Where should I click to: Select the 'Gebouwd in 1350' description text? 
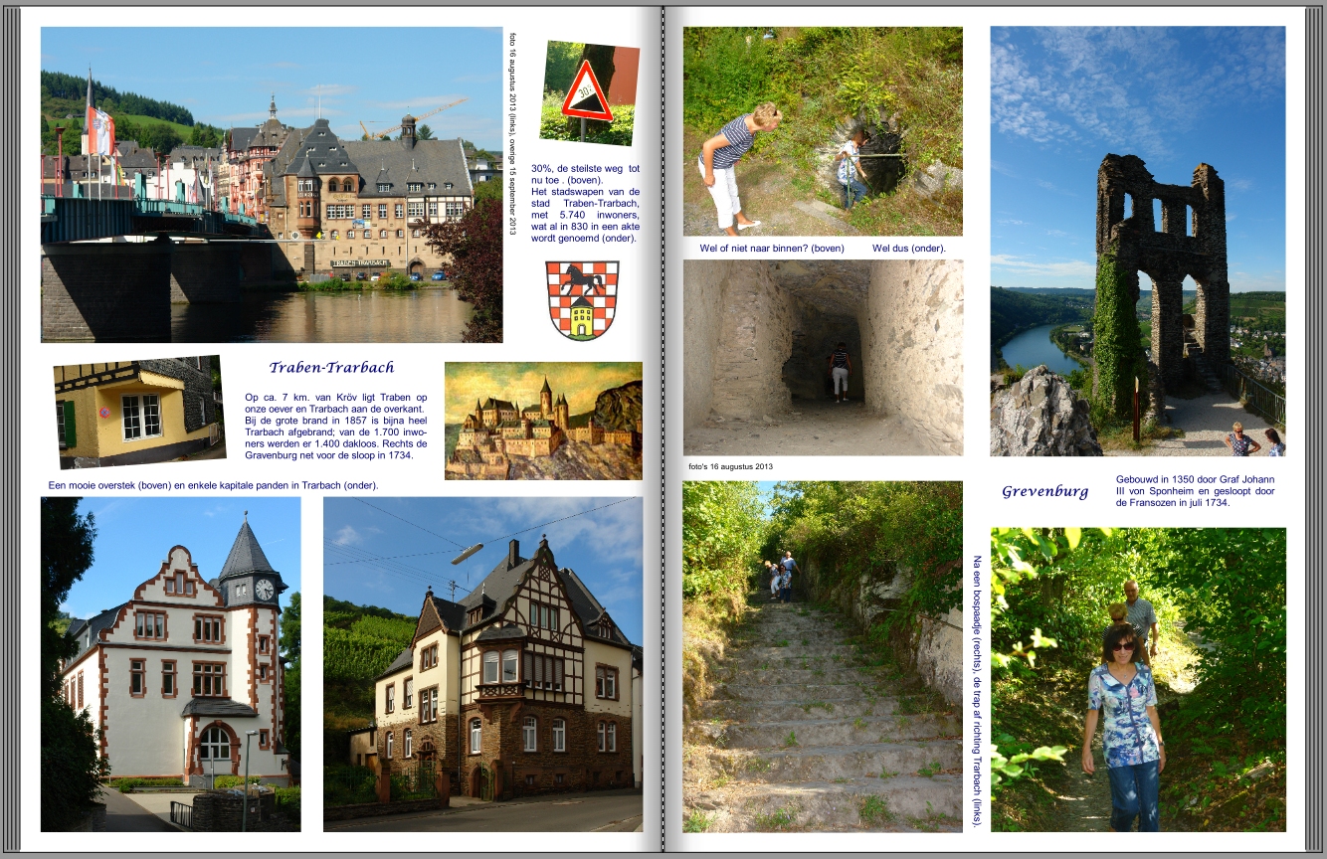1194,491
